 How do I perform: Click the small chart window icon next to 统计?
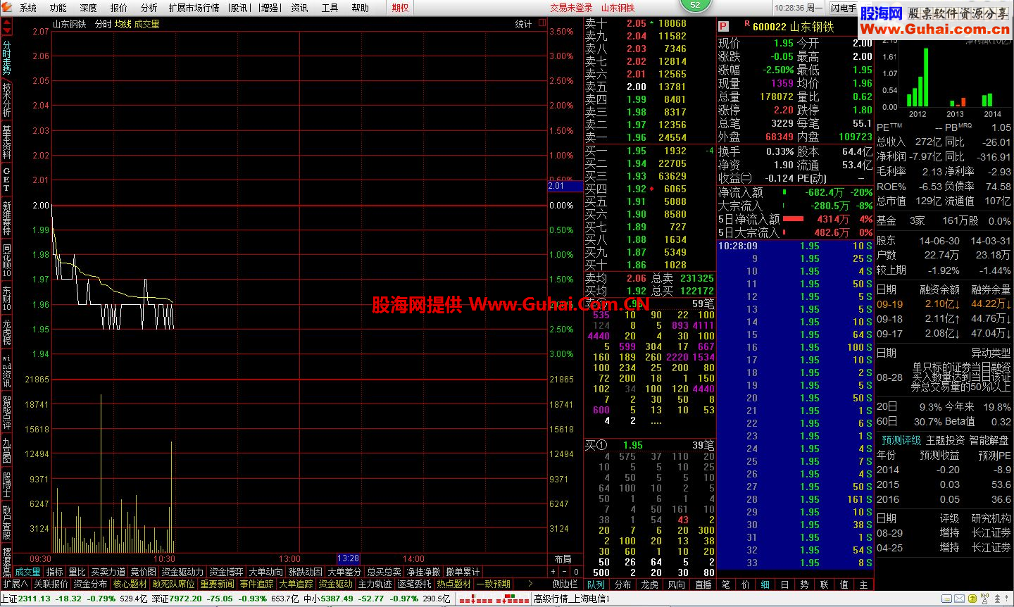542,23
